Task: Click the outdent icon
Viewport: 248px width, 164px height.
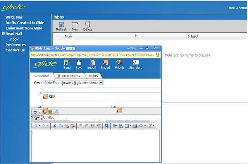Action: click(93, 126)
